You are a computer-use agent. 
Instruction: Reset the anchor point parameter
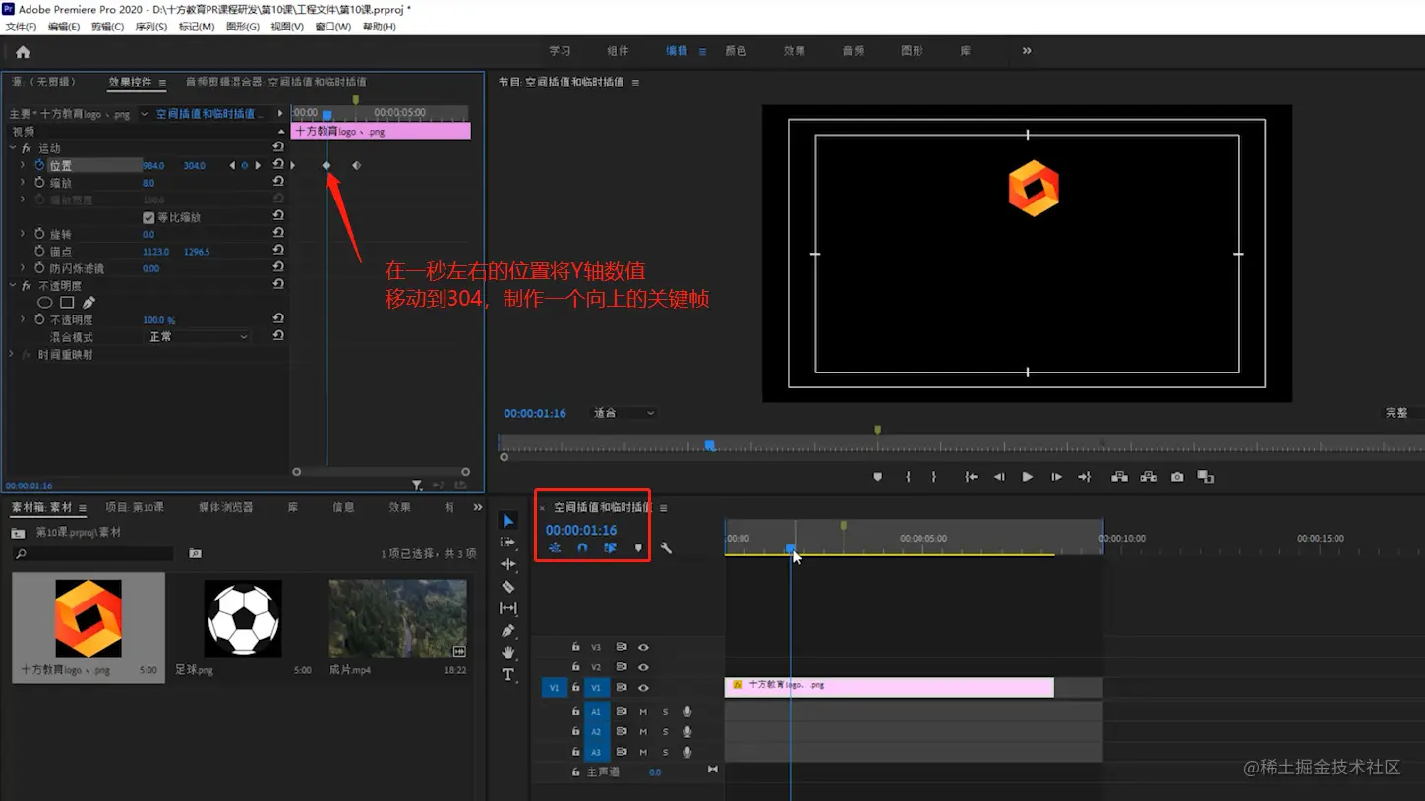(278, 251)
